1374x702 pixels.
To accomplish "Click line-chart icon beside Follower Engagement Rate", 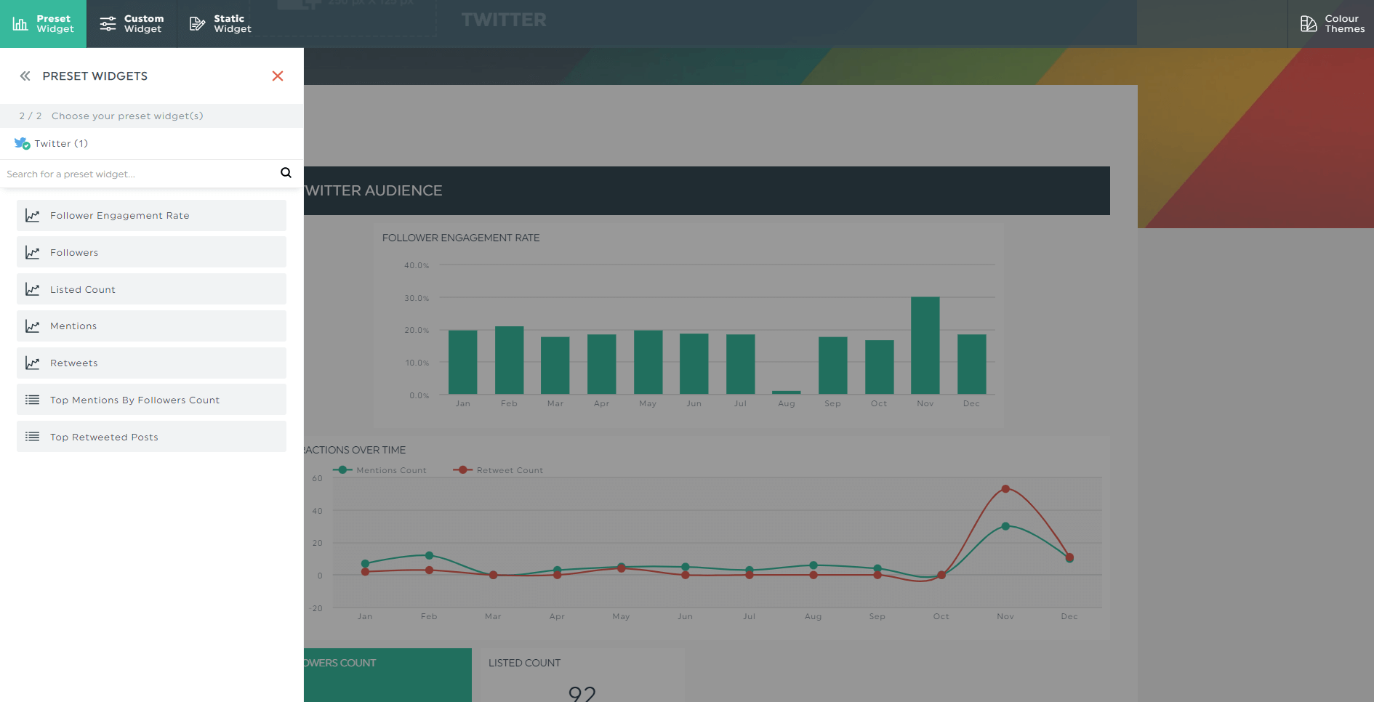I will (x=33, y=216).
